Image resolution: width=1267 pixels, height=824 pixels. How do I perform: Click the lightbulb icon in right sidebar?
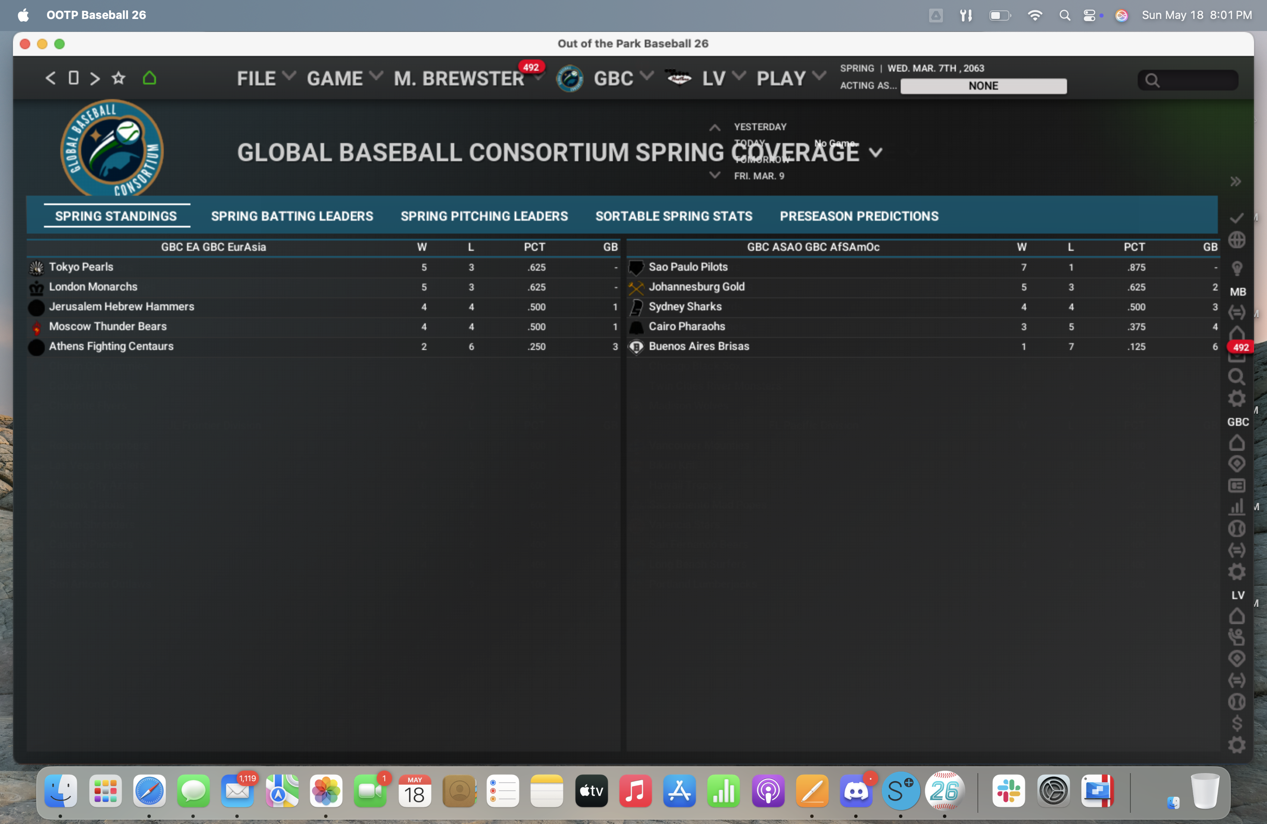click(x=1237, y=268)
